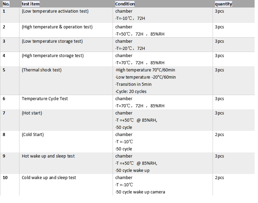Click the 'quantity' column header
Viewport: 258px width, 203px height.
224,4
